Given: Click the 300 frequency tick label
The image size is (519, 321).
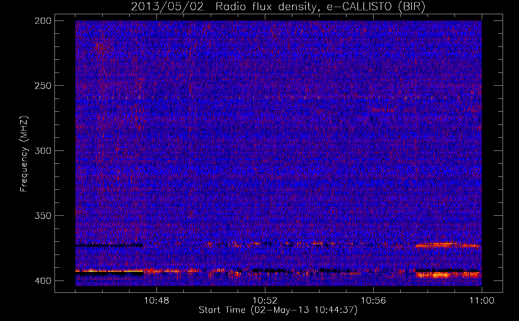Looking at the screenshot, I should (43, 151).
